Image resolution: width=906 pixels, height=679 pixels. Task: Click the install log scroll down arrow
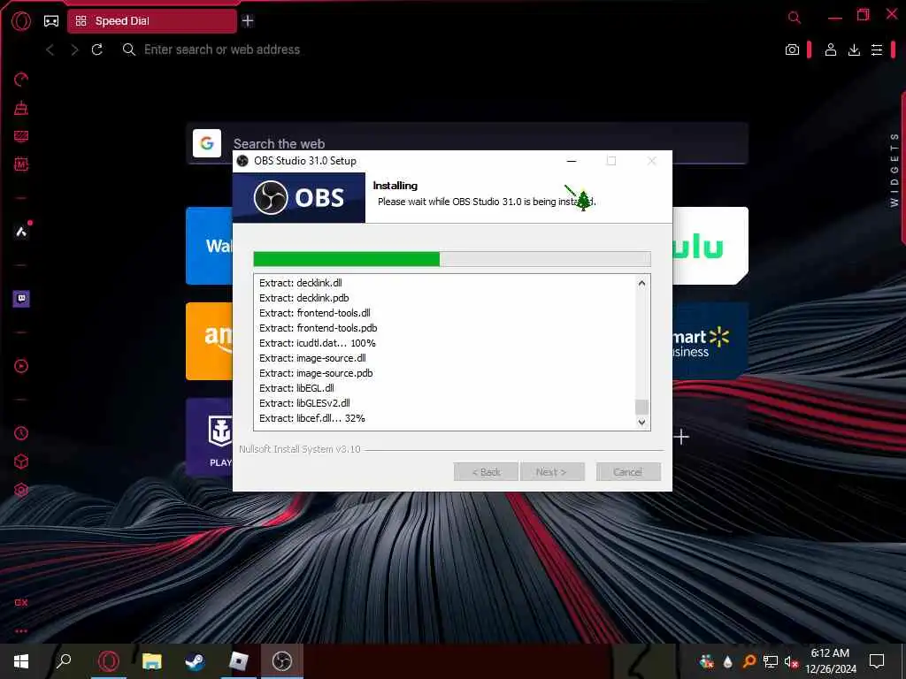642,422
